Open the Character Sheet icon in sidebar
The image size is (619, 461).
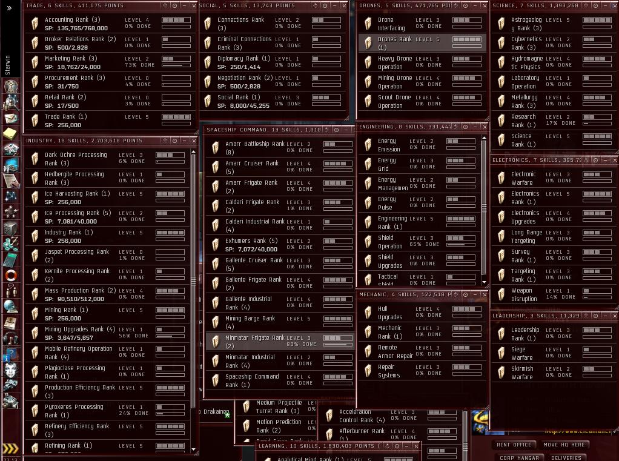pos(11,85)
